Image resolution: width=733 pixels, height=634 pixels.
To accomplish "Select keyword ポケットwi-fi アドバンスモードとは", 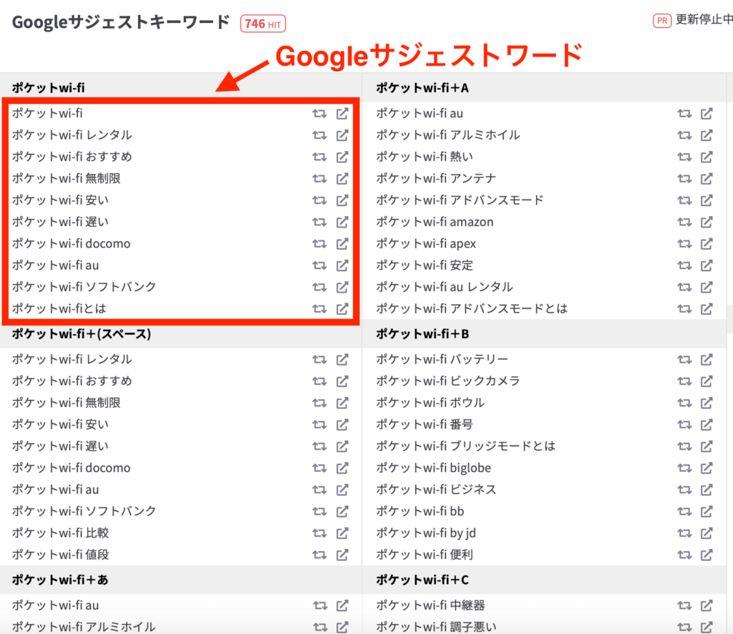I will [472, 308].
